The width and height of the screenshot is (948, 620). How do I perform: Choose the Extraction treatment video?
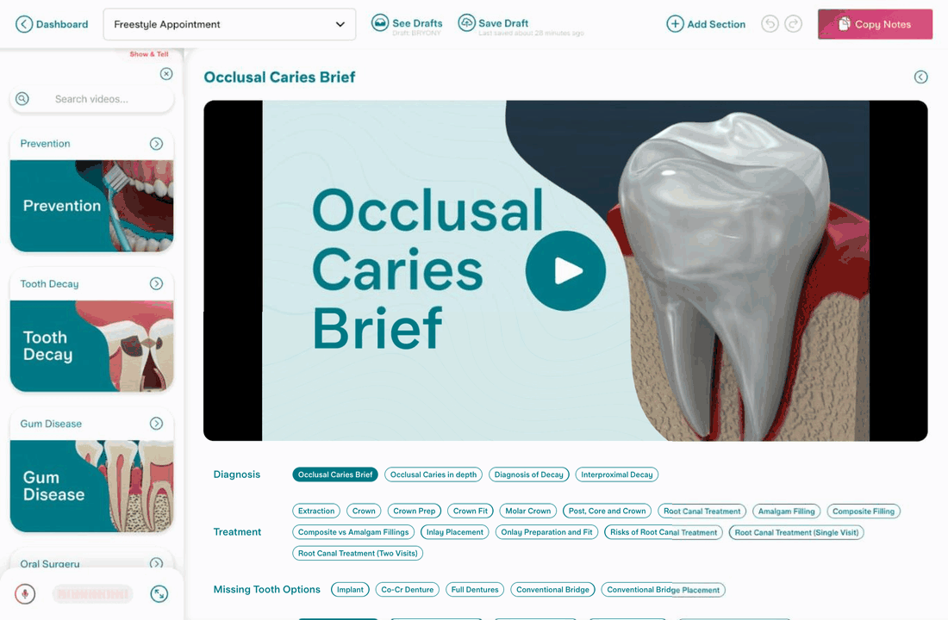(316, 512)
